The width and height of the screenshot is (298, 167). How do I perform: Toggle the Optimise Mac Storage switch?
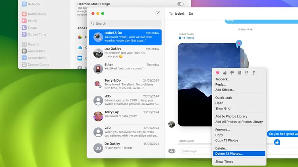(x=180, y=4)
